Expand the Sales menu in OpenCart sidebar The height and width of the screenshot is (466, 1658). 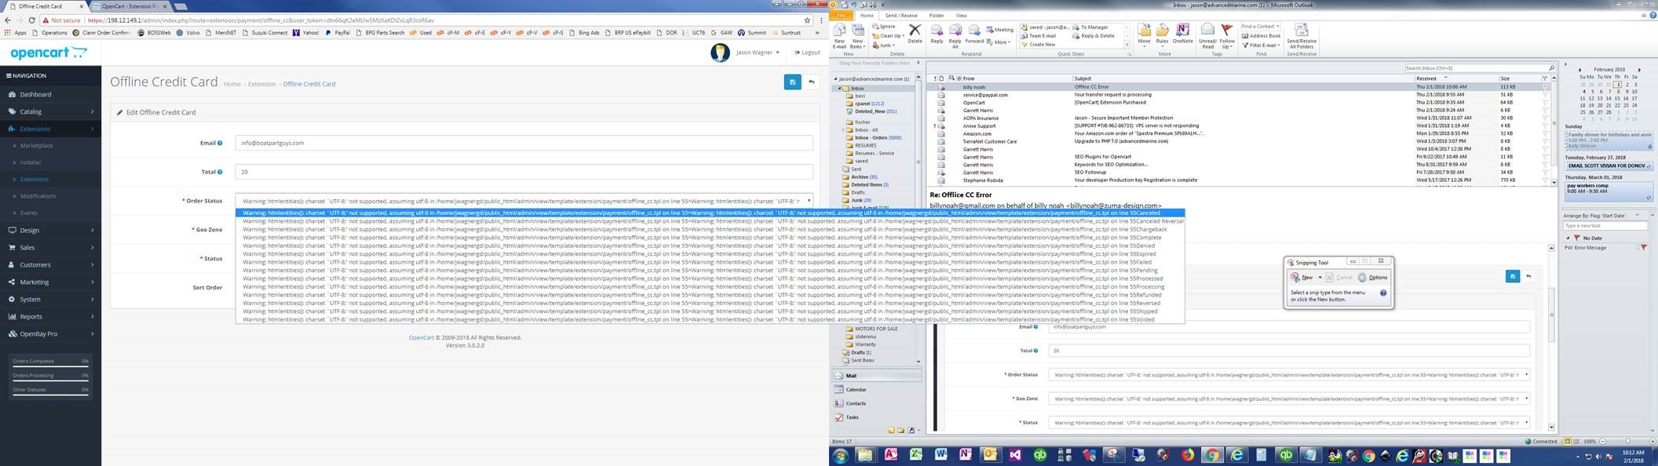[51, 247]
